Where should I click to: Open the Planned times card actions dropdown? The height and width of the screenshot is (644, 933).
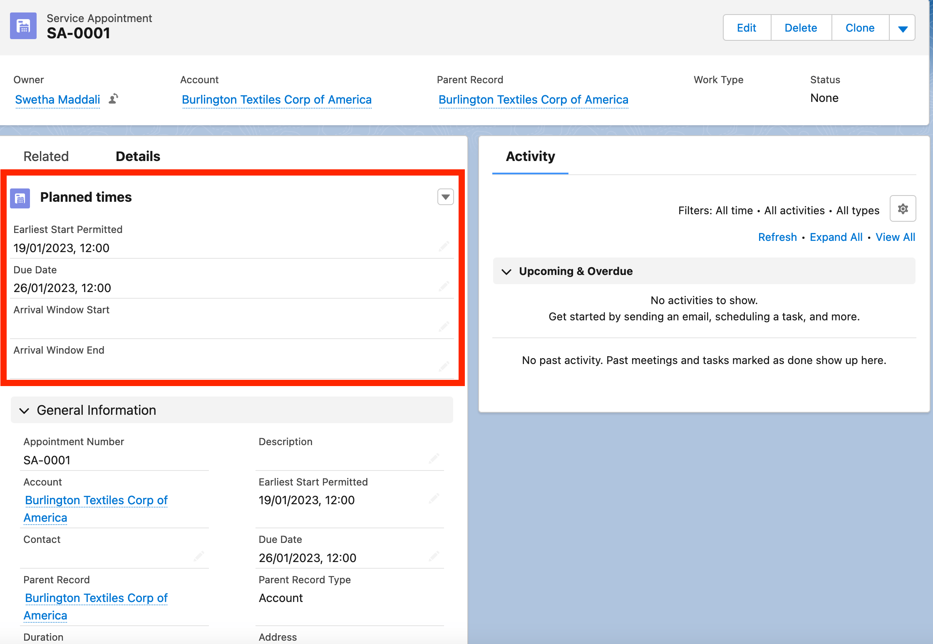[x=445, y=197]
